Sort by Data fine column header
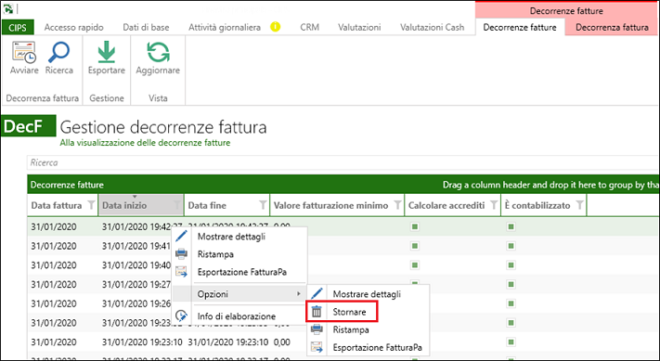660x361 pixels. tap(207, 205)
